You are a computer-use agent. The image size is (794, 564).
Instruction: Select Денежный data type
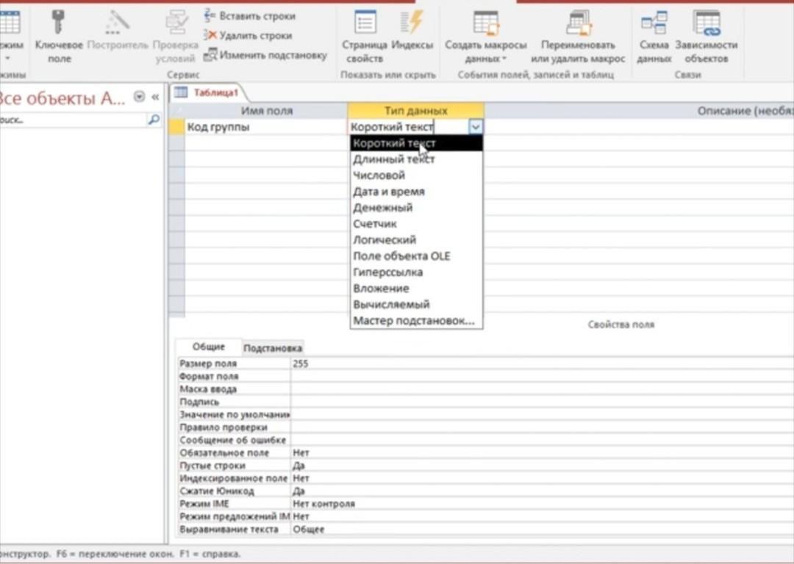[416, 208]
